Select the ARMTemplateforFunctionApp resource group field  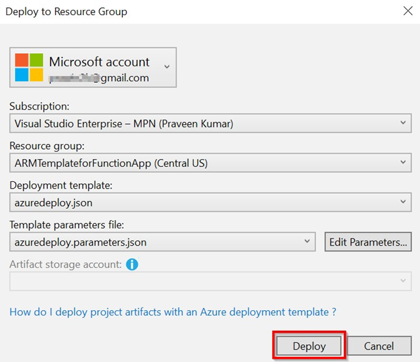197,162
